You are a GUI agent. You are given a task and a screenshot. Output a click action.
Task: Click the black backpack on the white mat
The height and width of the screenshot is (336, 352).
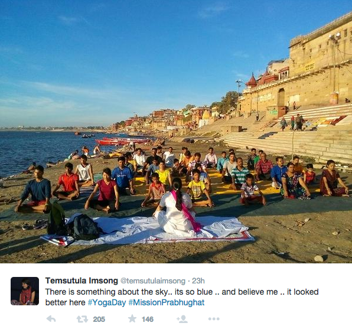[x=84, y=227]
